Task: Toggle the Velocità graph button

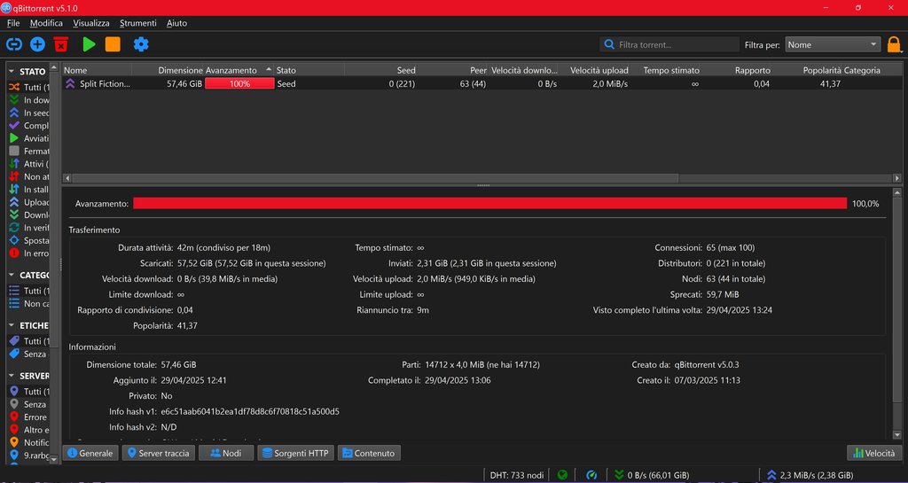Action: tap(873, 453)
